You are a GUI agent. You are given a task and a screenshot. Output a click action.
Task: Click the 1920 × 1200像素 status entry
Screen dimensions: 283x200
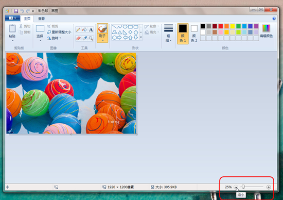coord(118,187)
